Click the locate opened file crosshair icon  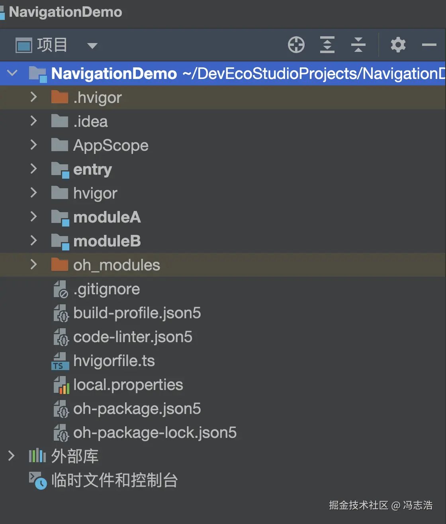[296, 45]
